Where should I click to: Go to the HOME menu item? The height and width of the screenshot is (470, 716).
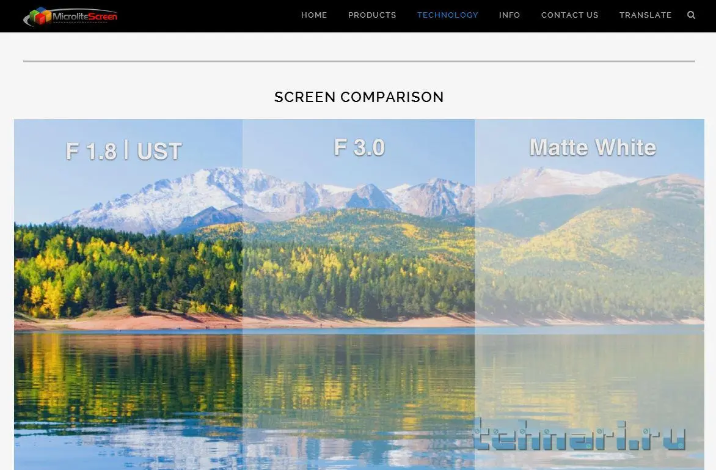tap(314, 15)
